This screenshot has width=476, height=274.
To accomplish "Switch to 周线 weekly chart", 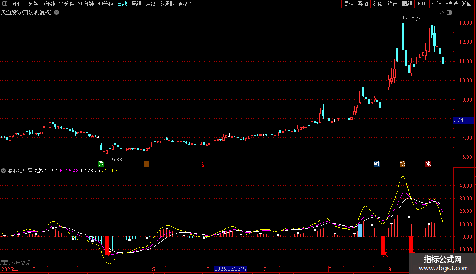I will [136, 4].
